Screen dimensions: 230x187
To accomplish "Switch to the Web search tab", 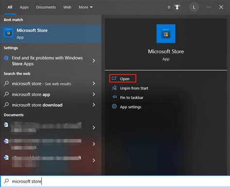I will pyautogui.click(x=67, y=7).
